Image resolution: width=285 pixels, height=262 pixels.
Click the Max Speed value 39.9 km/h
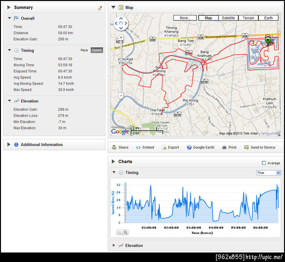(x=66, y=90)
